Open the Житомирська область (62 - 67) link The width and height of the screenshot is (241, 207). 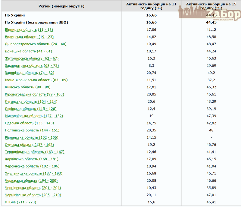coord(32,58)
